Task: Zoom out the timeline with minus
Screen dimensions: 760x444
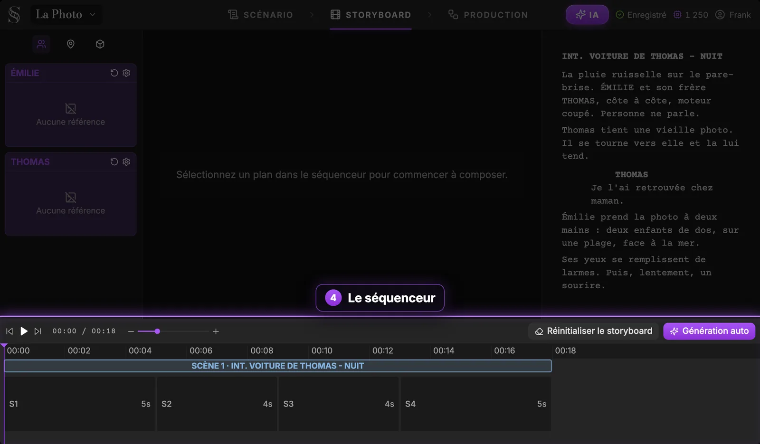Action: coord(131,331)
